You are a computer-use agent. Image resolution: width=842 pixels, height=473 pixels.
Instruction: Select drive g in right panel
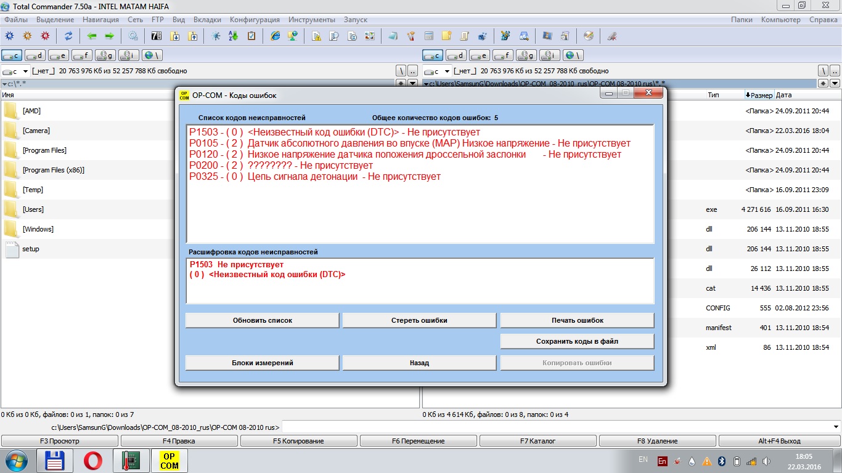(x=526, y=55)
